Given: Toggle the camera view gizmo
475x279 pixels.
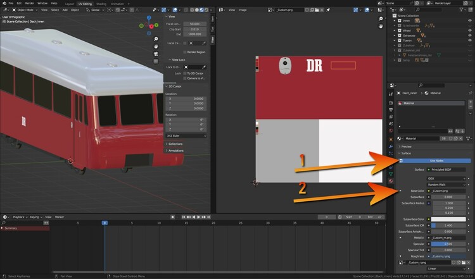Looking at the screenshot, I should pyautogui.click(x=156, y=53).
